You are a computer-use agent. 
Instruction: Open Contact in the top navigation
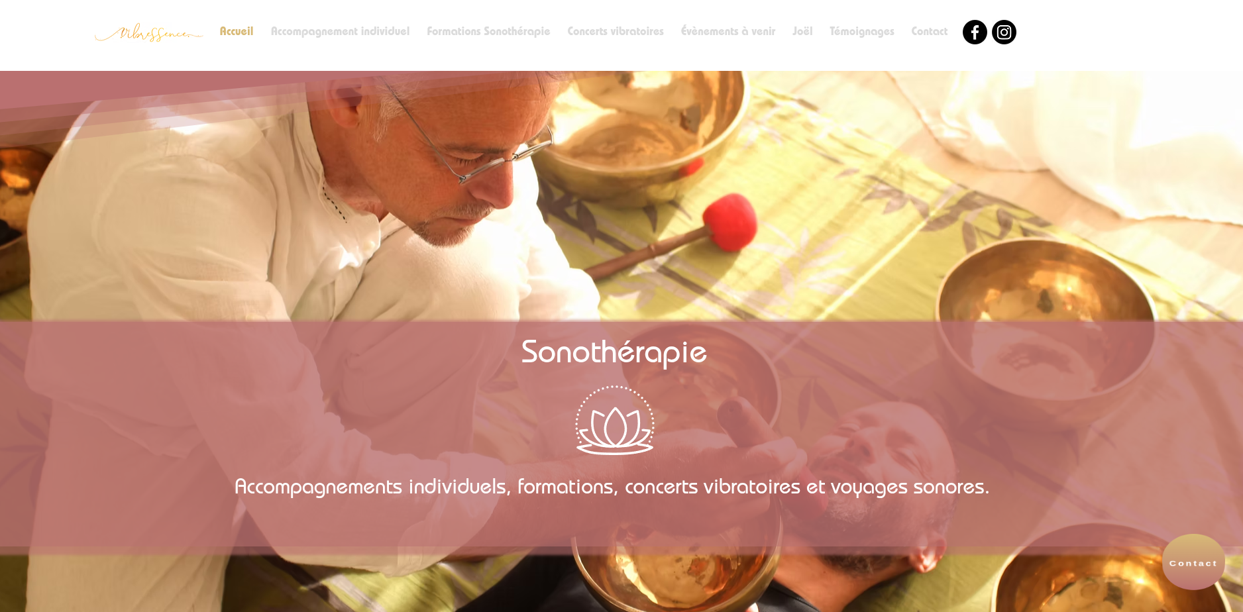coord(930,31)
